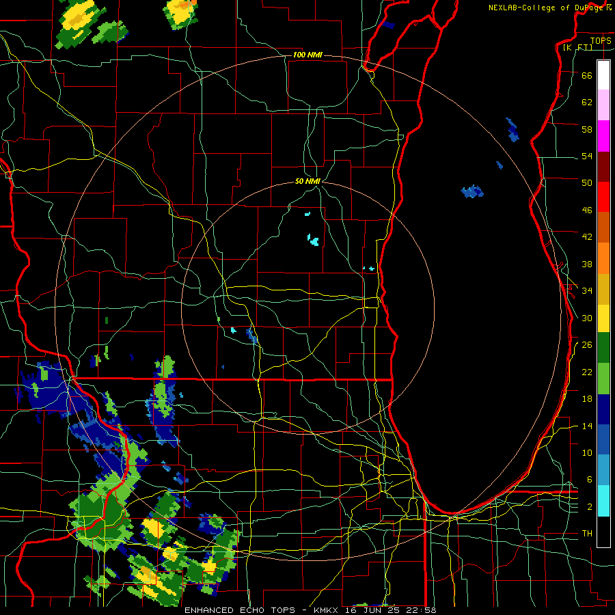Click the "66" legend value
This screenshot has height=615, width=615.
click(x=587, y=75)
